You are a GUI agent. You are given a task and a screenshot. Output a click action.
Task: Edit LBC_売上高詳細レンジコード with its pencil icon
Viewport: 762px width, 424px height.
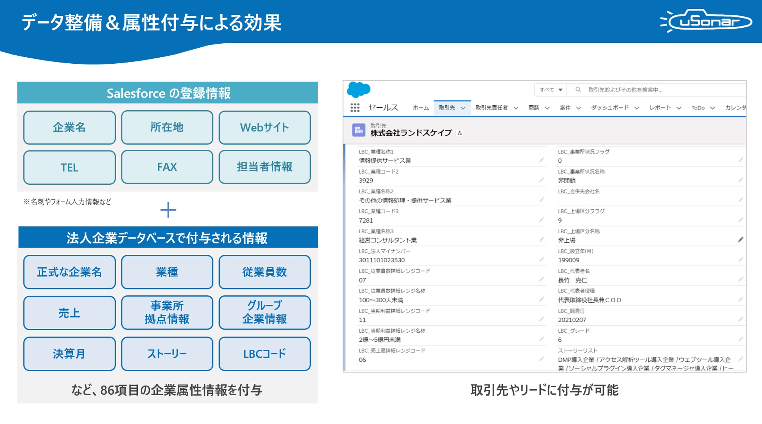542,359
